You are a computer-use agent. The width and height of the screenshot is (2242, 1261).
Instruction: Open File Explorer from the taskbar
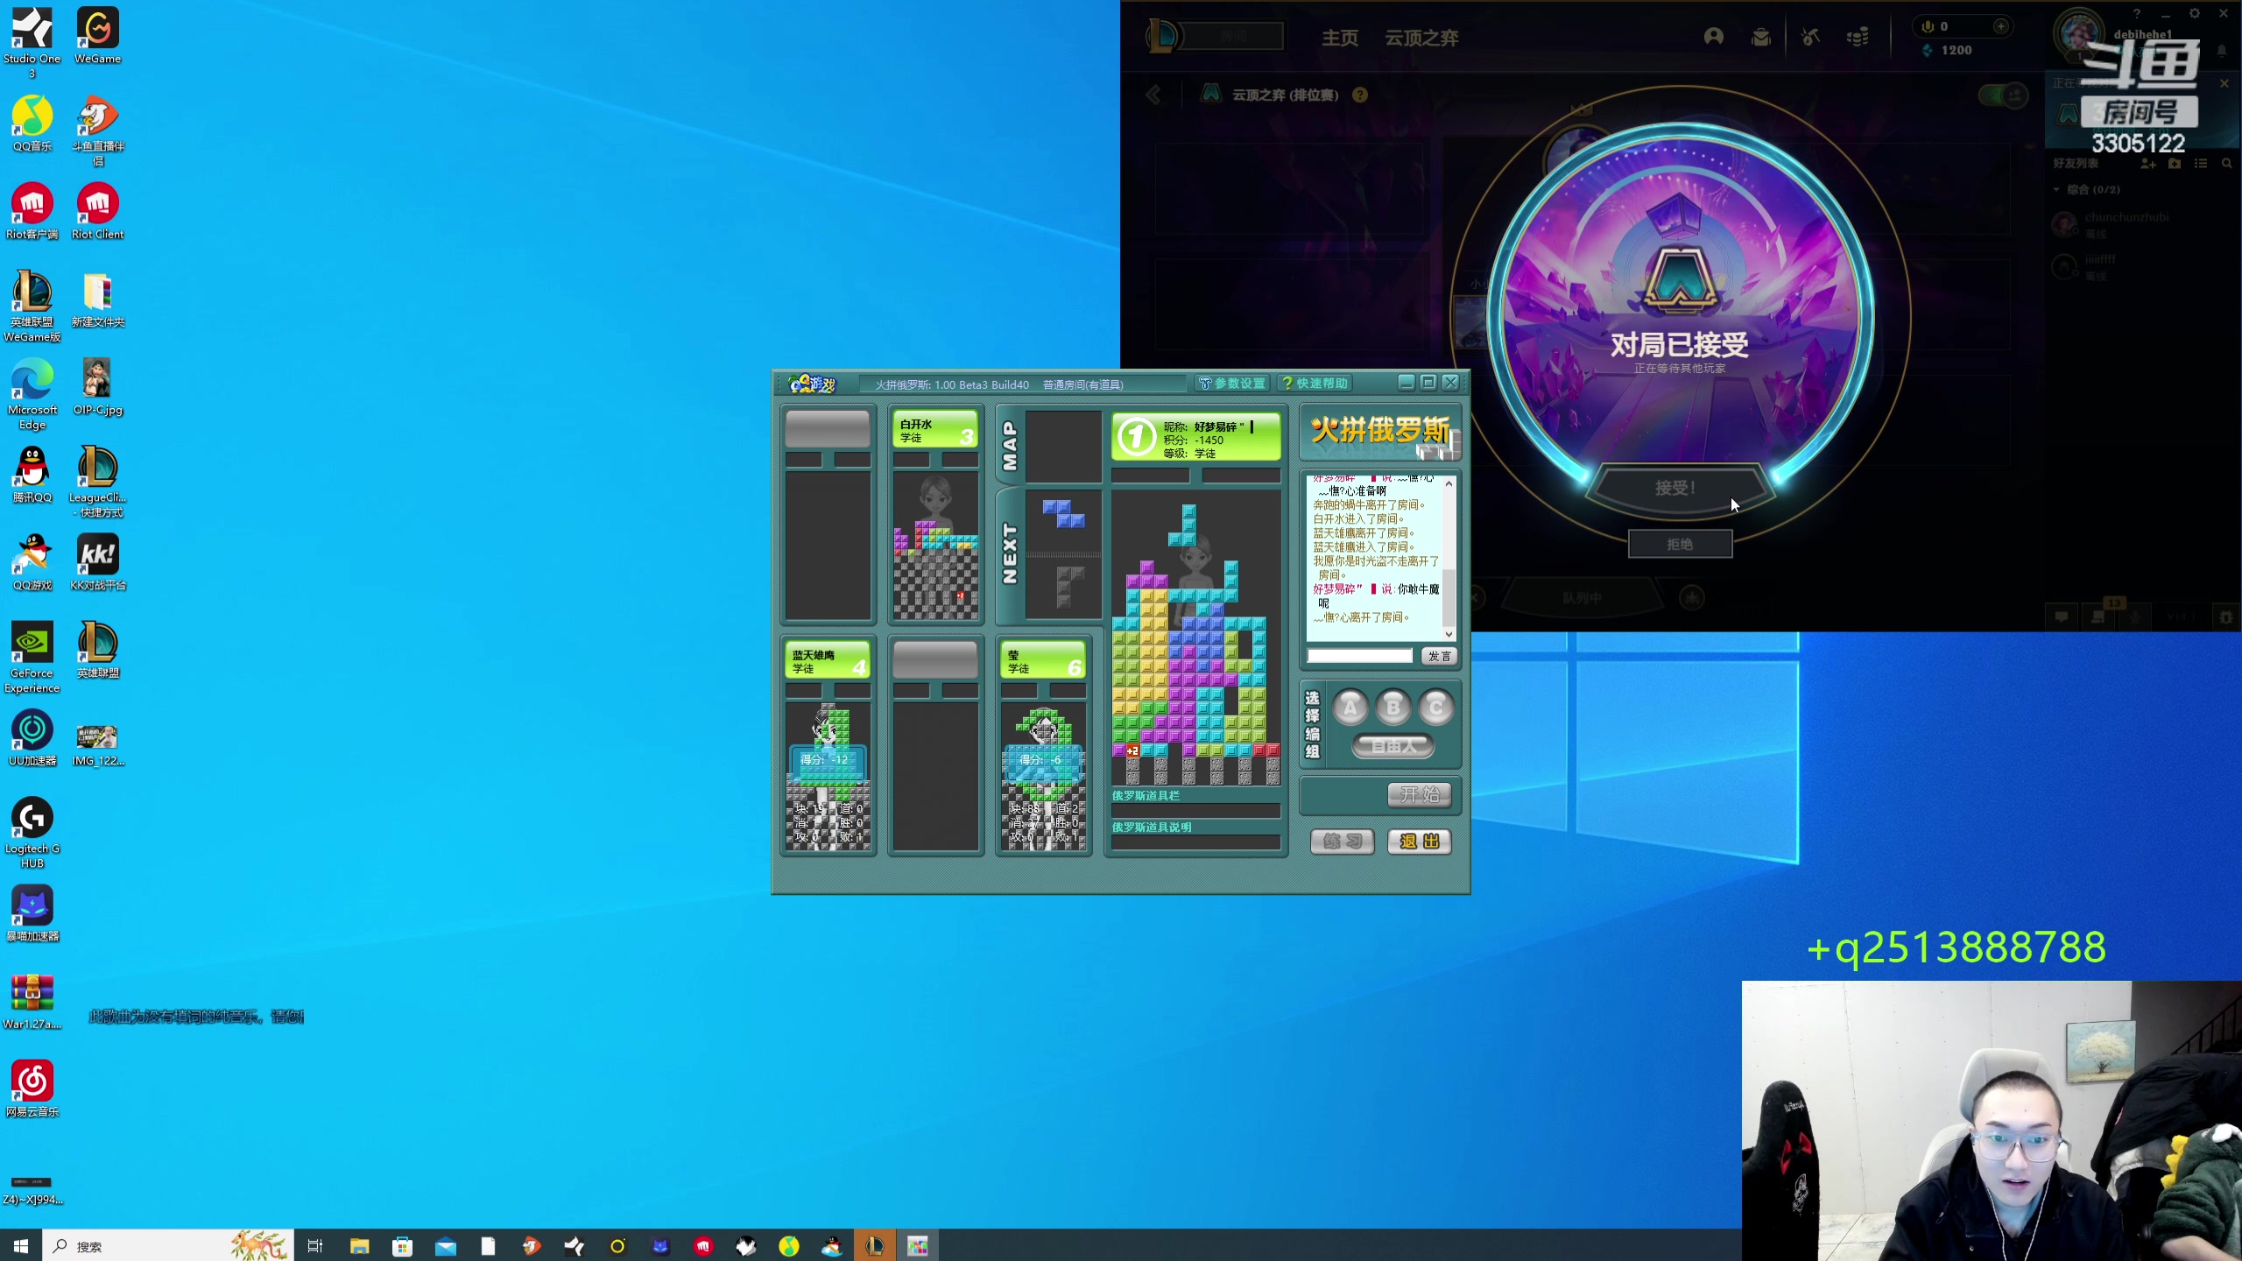[x=359, y=1245]
